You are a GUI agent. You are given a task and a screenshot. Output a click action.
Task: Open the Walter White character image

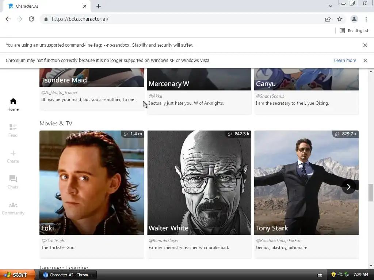click(199, 183)
